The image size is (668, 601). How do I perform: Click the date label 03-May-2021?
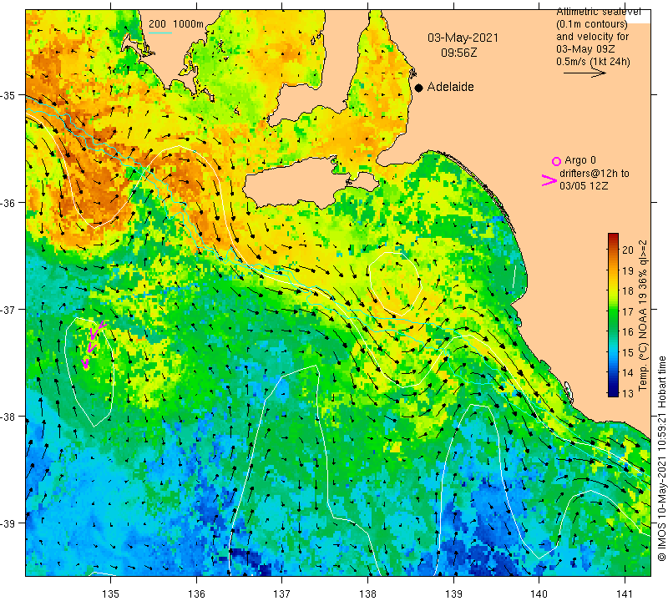[463, 38]
